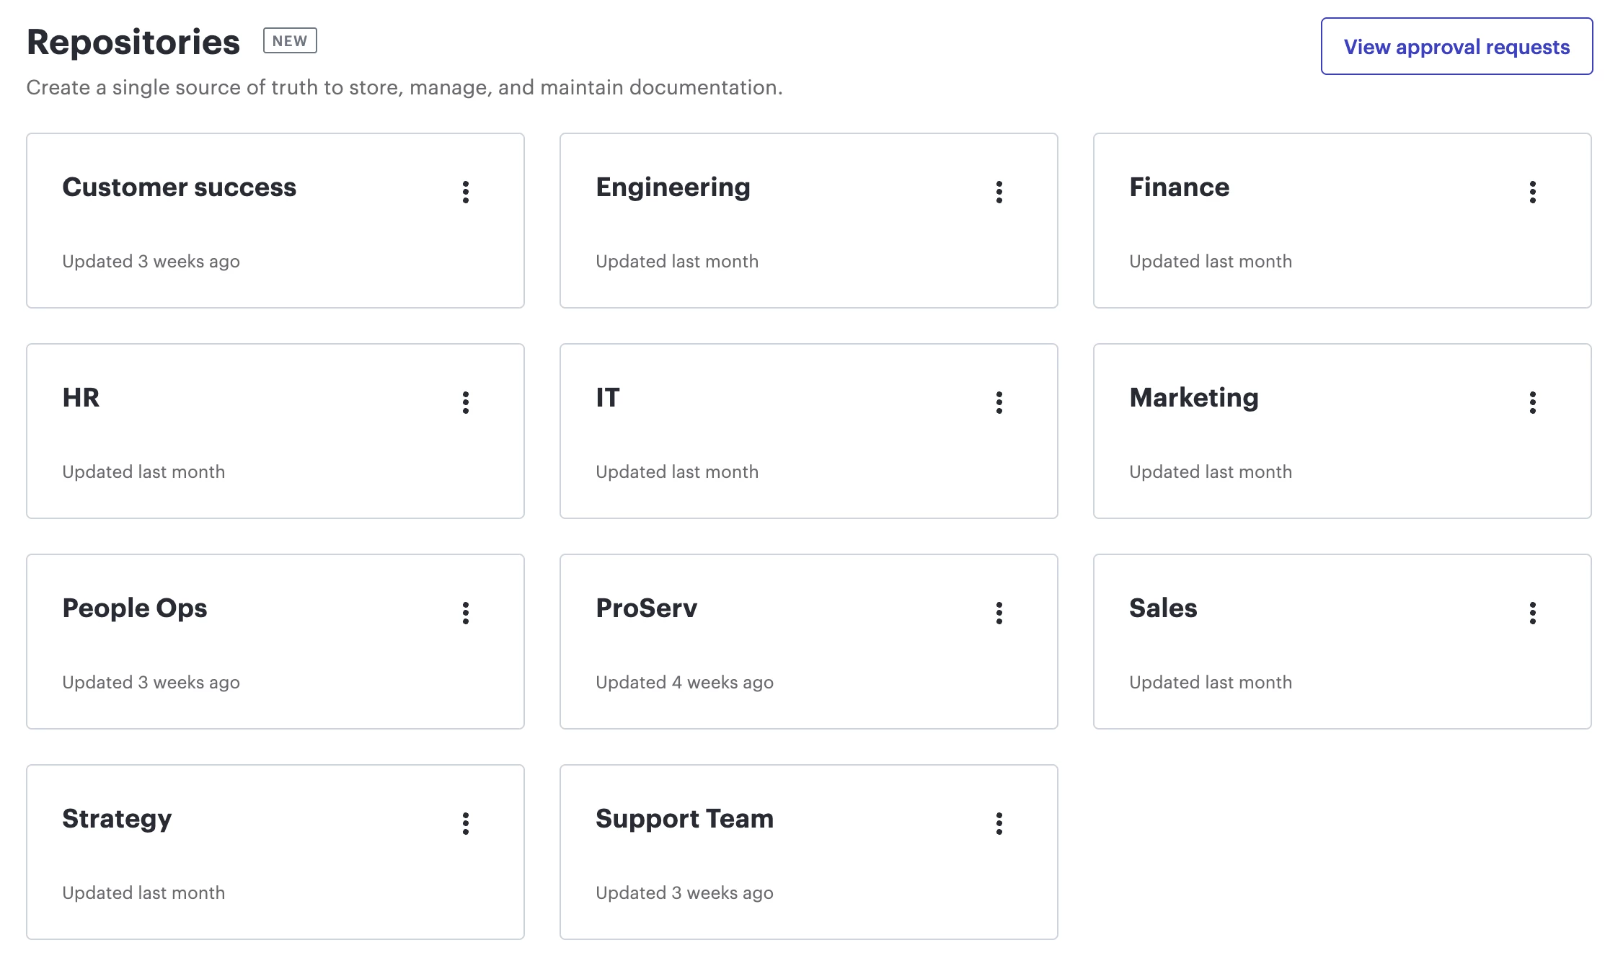Open the Marketing repository
This screenshot has width=1605, height=953.
[x=1194, y=398]
